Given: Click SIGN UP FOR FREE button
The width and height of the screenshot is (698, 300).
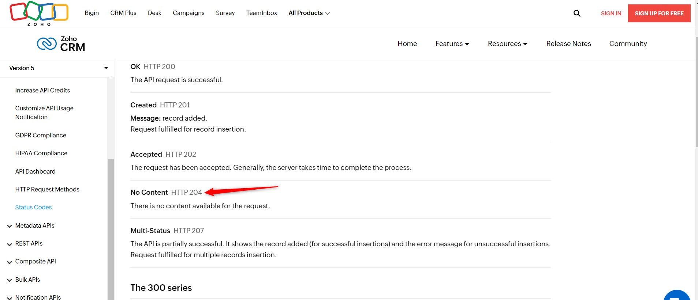Looking at the screenshot, I should click(659, 14).
